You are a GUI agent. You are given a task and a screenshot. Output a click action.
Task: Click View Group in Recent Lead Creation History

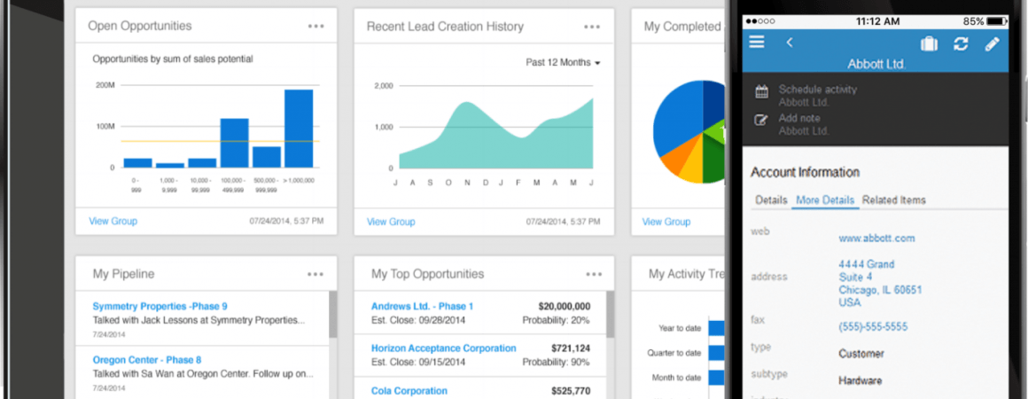pos(391,222)
